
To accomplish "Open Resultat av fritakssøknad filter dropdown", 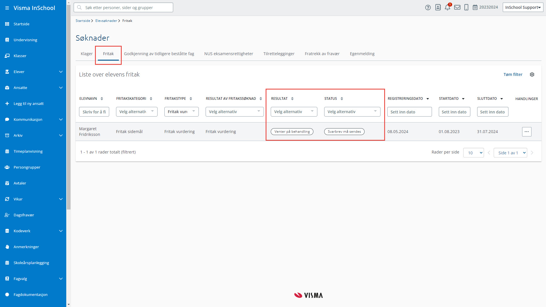I will [x=235, y=112].
